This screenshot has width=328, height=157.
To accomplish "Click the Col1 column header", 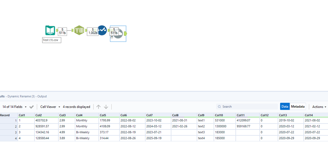I will click(x=26, y=115).
